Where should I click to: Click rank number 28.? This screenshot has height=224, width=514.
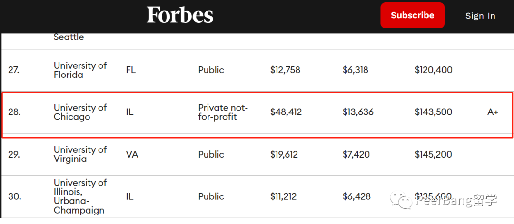click(x=14, y=112)
